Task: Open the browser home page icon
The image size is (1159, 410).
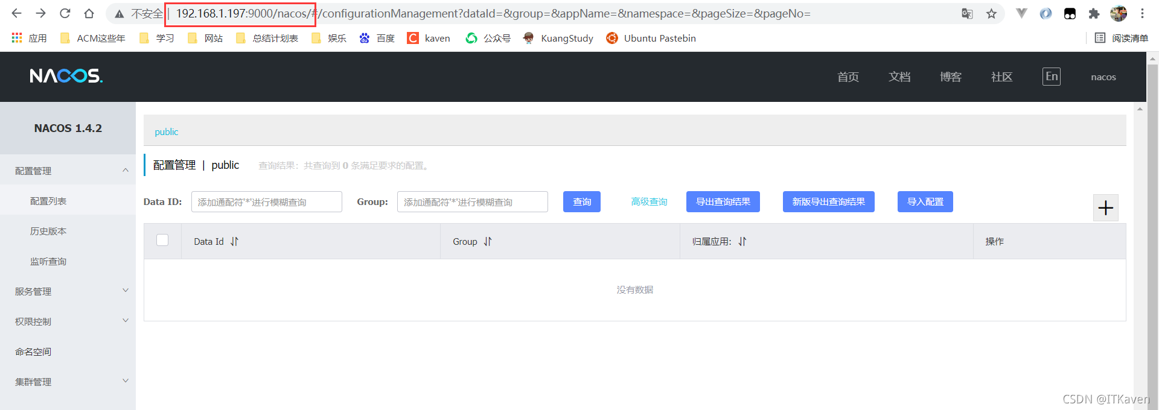Action: click(x=89, y=13)
